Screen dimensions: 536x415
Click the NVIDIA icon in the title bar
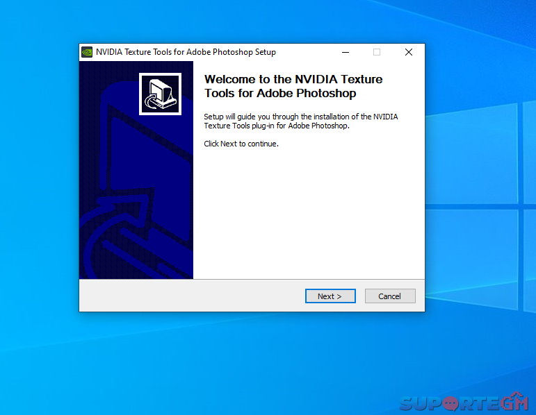click(x=87, y=52)
